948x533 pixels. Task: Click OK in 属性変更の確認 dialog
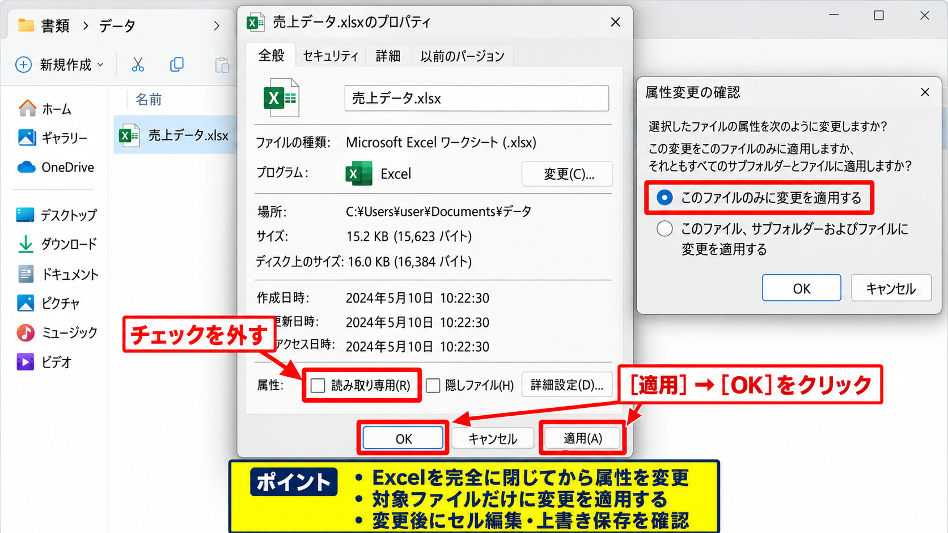(801, 288)
